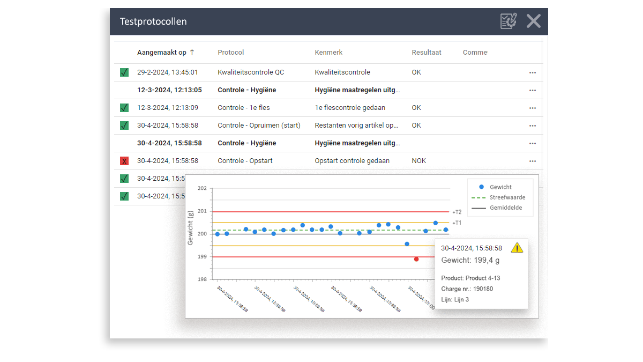Click the first green check icon beside the chart

click(x=124, y=179)
